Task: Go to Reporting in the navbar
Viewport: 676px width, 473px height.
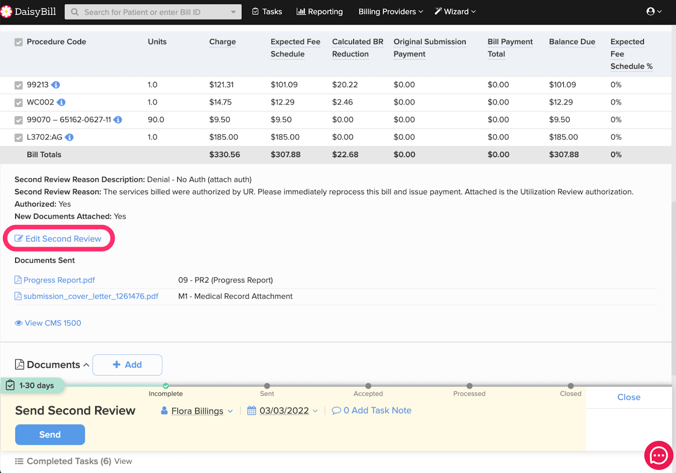Action: coord(320,12)
